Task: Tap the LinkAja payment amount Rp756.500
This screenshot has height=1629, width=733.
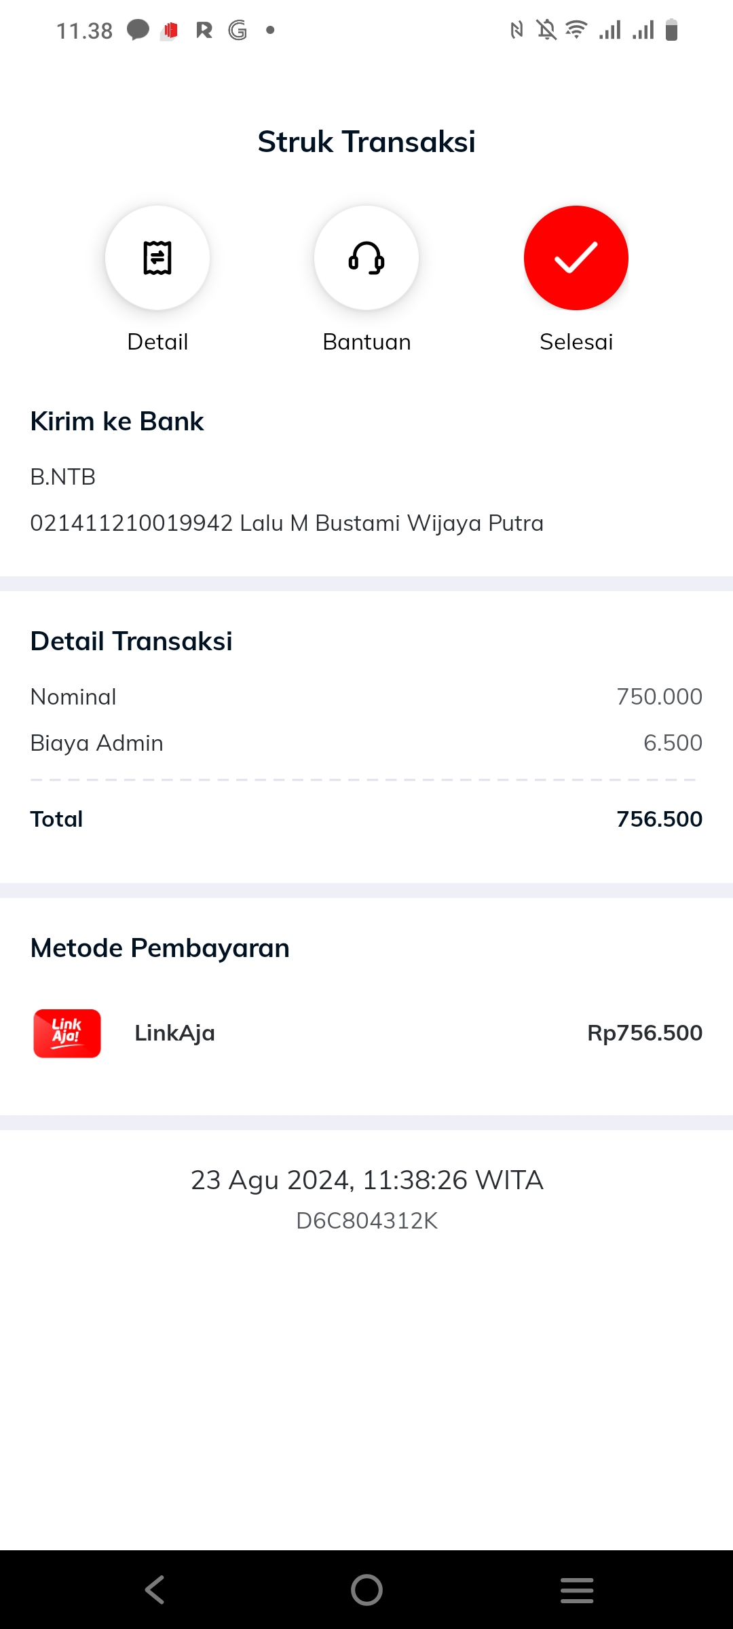Action: click(x=645, y=1033)
